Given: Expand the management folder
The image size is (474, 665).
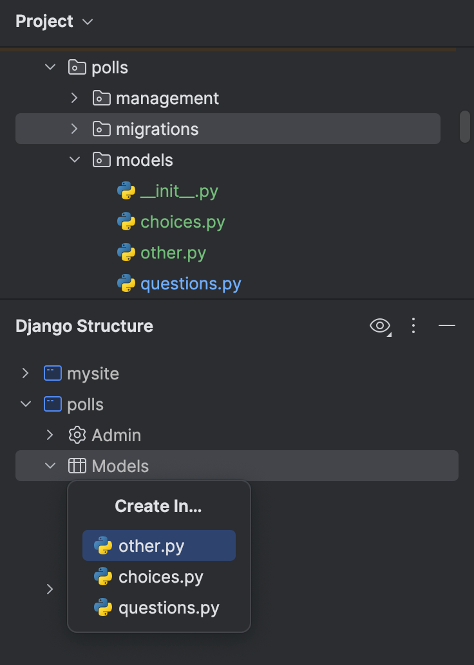Looking at the screenshot, I should [x=74, y=98].
